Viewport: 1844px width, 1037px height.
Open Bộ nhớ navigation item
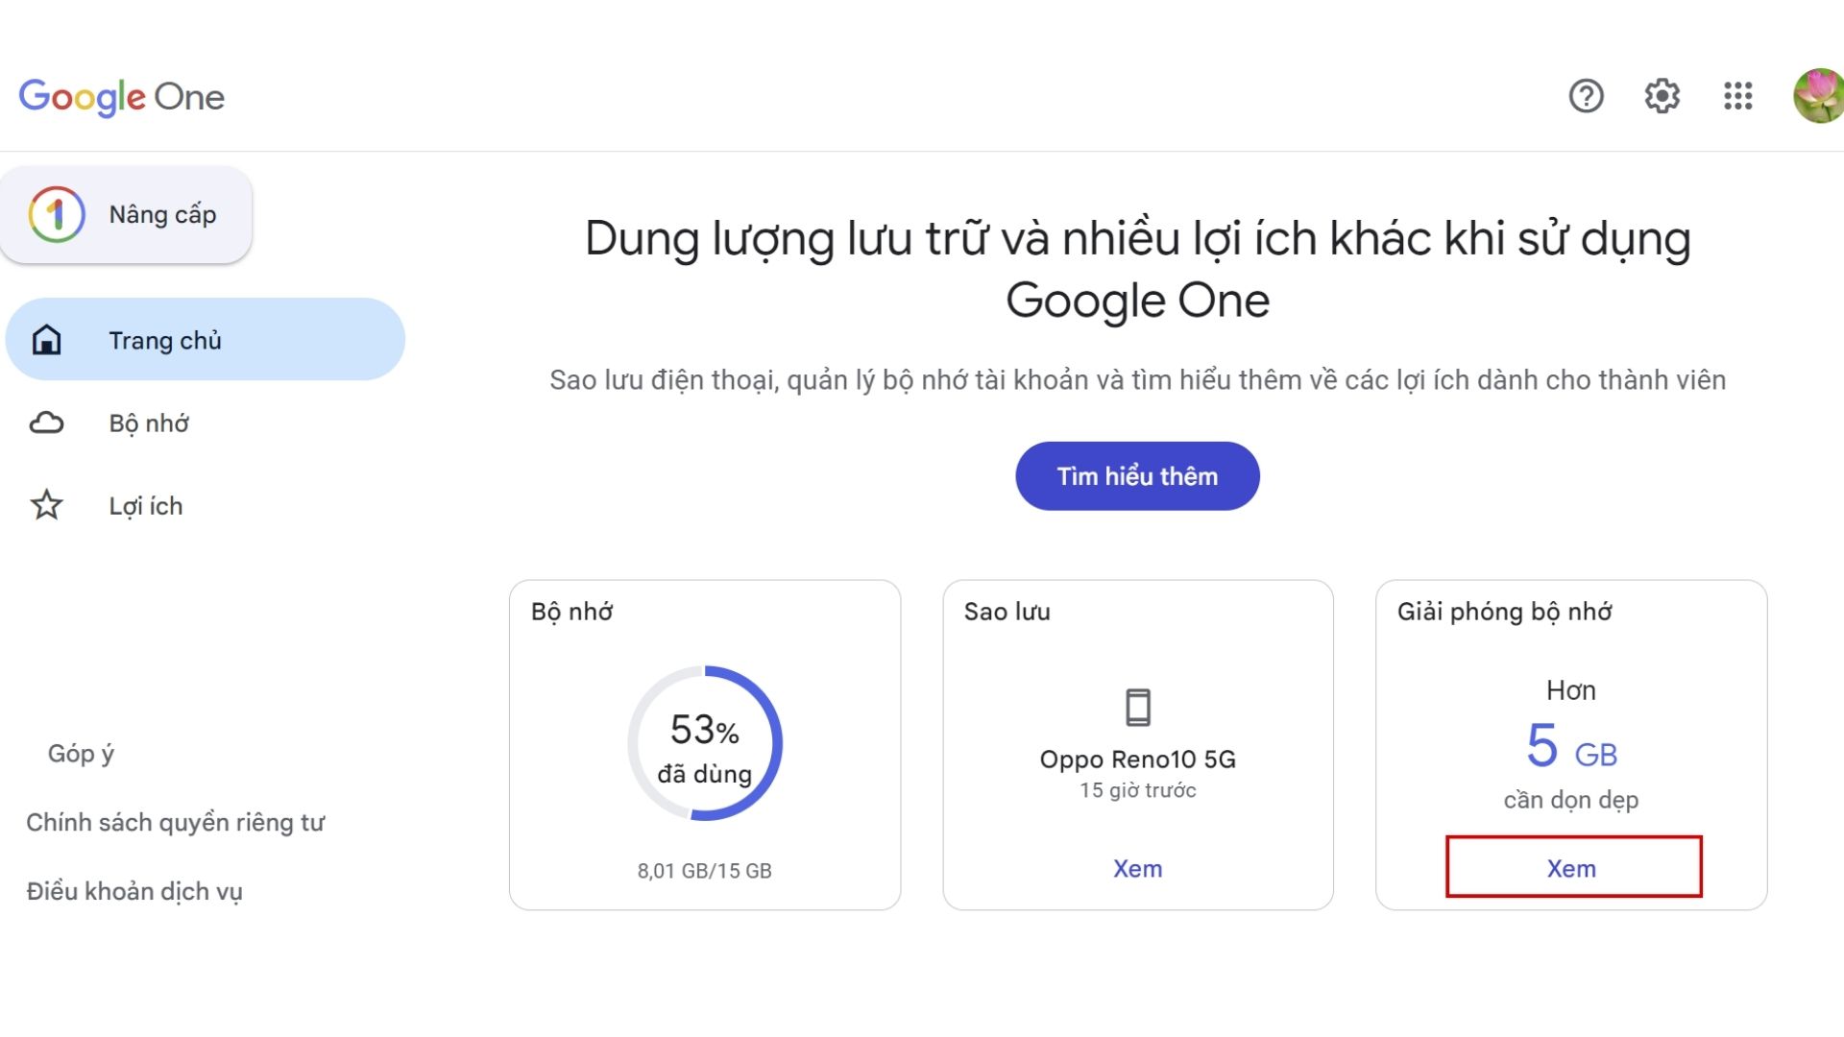pyautogui.click(x=146, y=422)
